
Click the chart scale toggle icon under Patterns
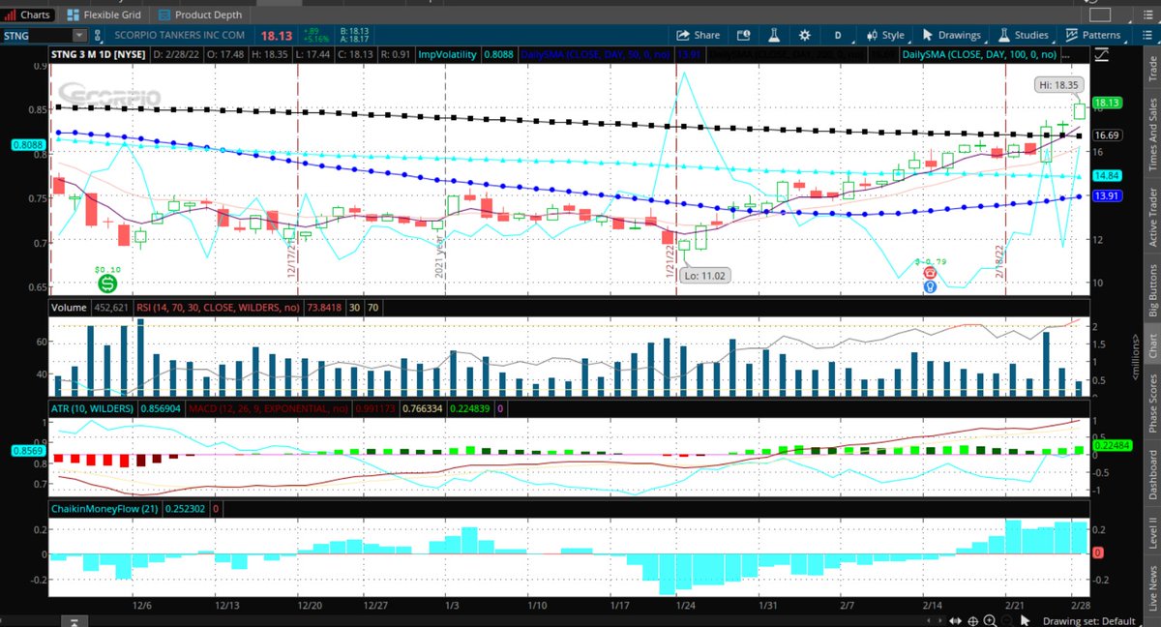[x=1100, y=54]
